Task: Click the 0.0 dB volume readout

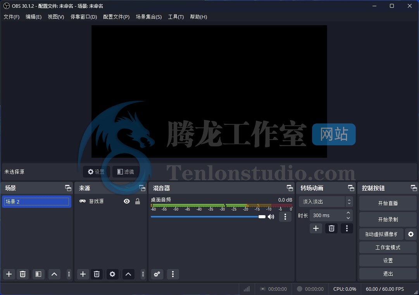Action: point(285,200)
